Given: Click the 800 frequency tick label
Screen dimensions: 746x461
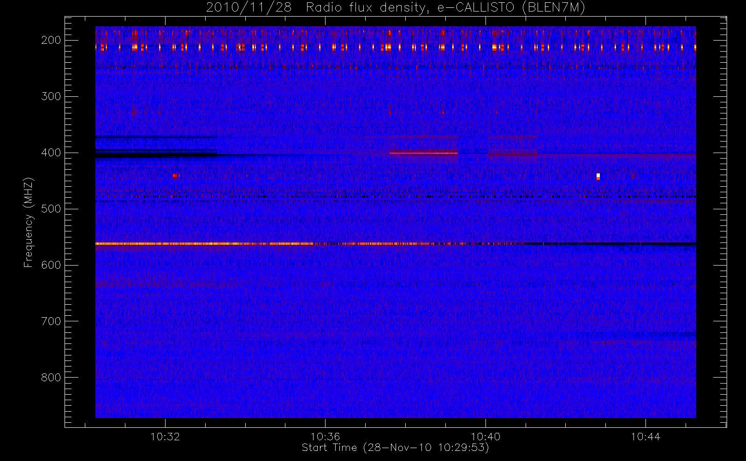Looking at the screenshot, I should 51,378.
